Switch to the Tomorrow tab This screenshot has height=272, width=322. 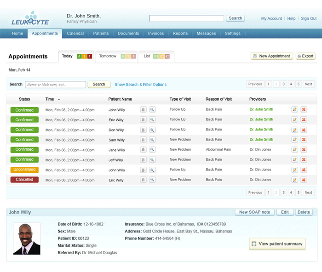tap(116, 57)
